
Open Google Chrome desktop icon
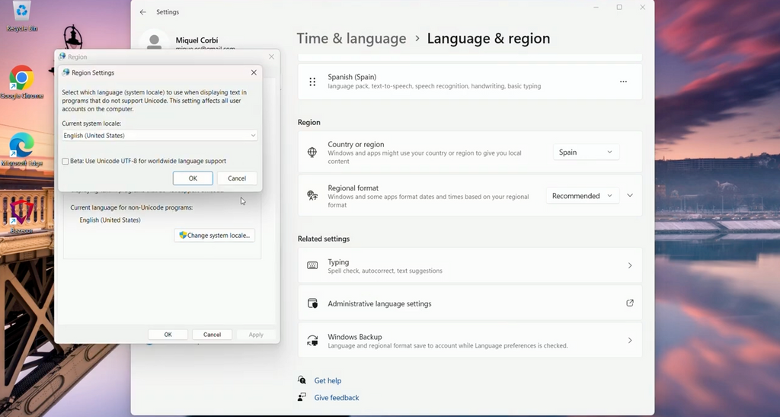(x=21, y=79)
